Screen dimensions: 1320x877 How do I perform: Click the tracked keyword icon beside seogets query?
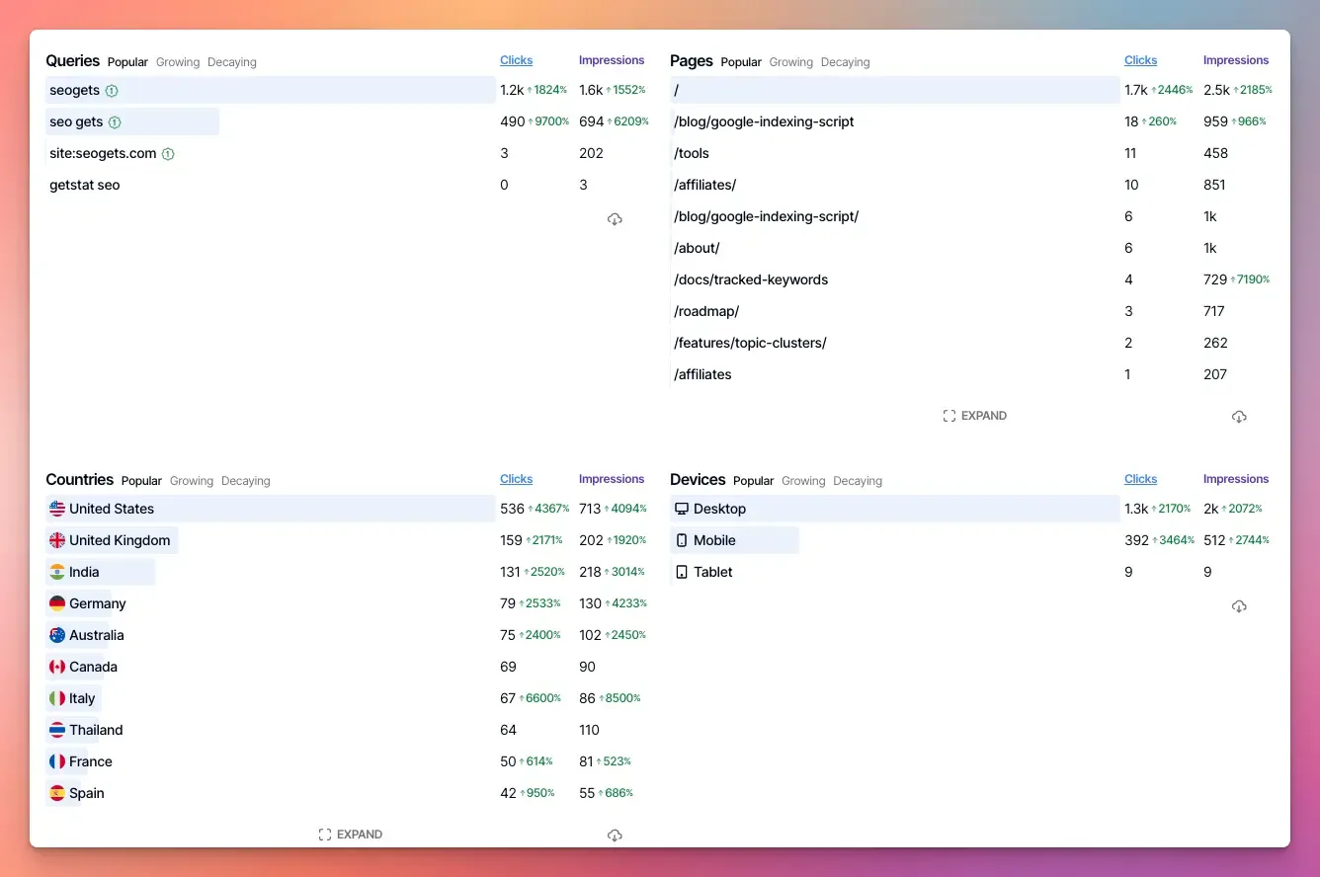112,91
